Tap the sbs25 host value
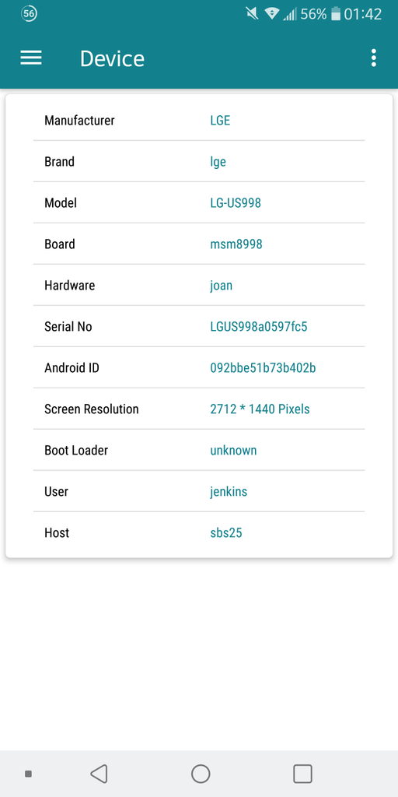Image resolution: width=398 pixels, height=797 pixels. 226,532
